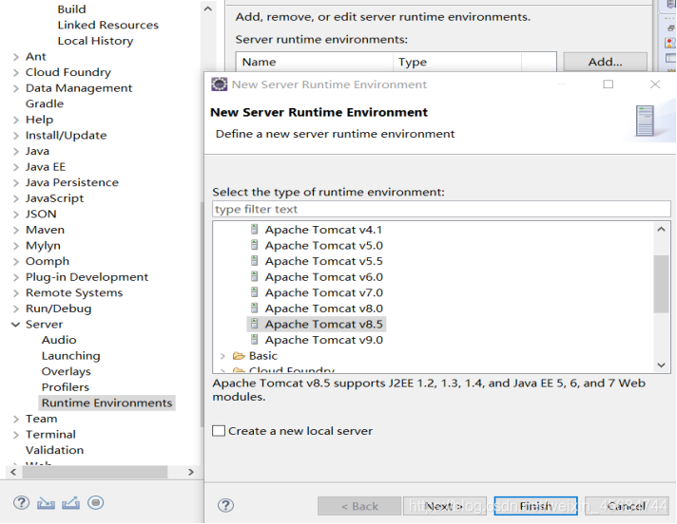677x524 pixels.
Task: Click the Basic folder icon
Action: point(239,356)
